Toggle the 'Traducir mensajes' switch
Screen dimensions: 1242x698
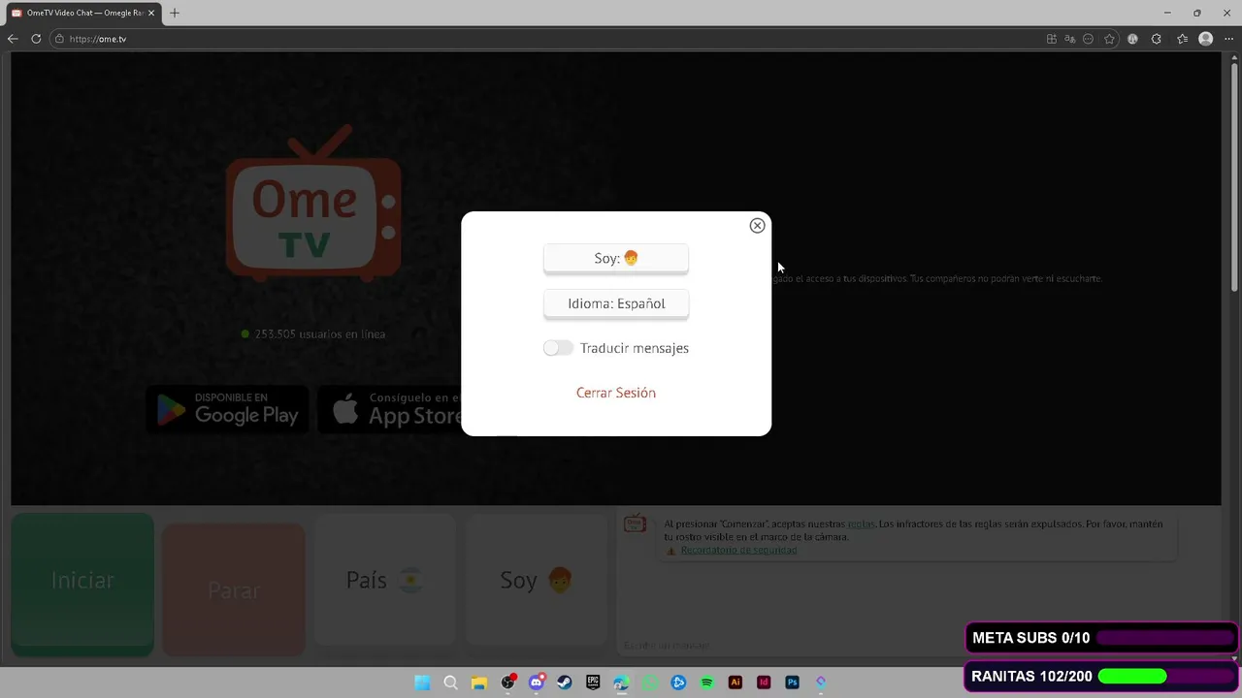[558, 348]
